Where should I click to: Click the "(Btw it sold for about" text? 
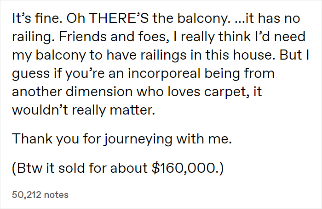click(x=80, y=168)
